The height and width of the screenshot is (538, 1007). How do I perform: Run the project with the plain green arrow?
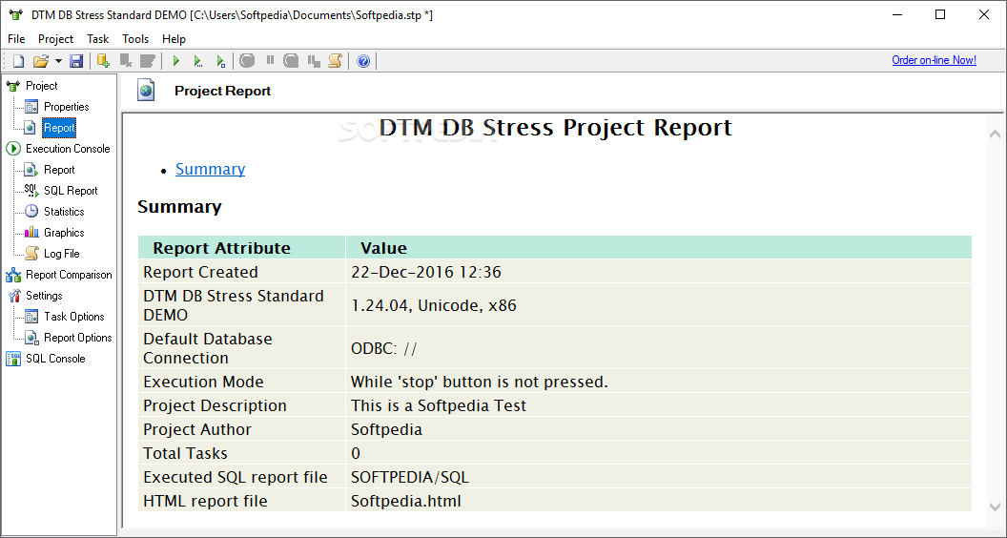click(176, 61)
